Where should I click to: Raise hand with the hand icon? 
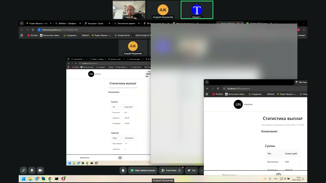pos(123,170)
